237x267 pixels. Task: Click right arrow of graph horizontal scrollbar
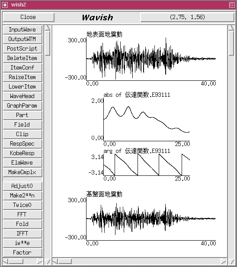(x=224, y=261)
